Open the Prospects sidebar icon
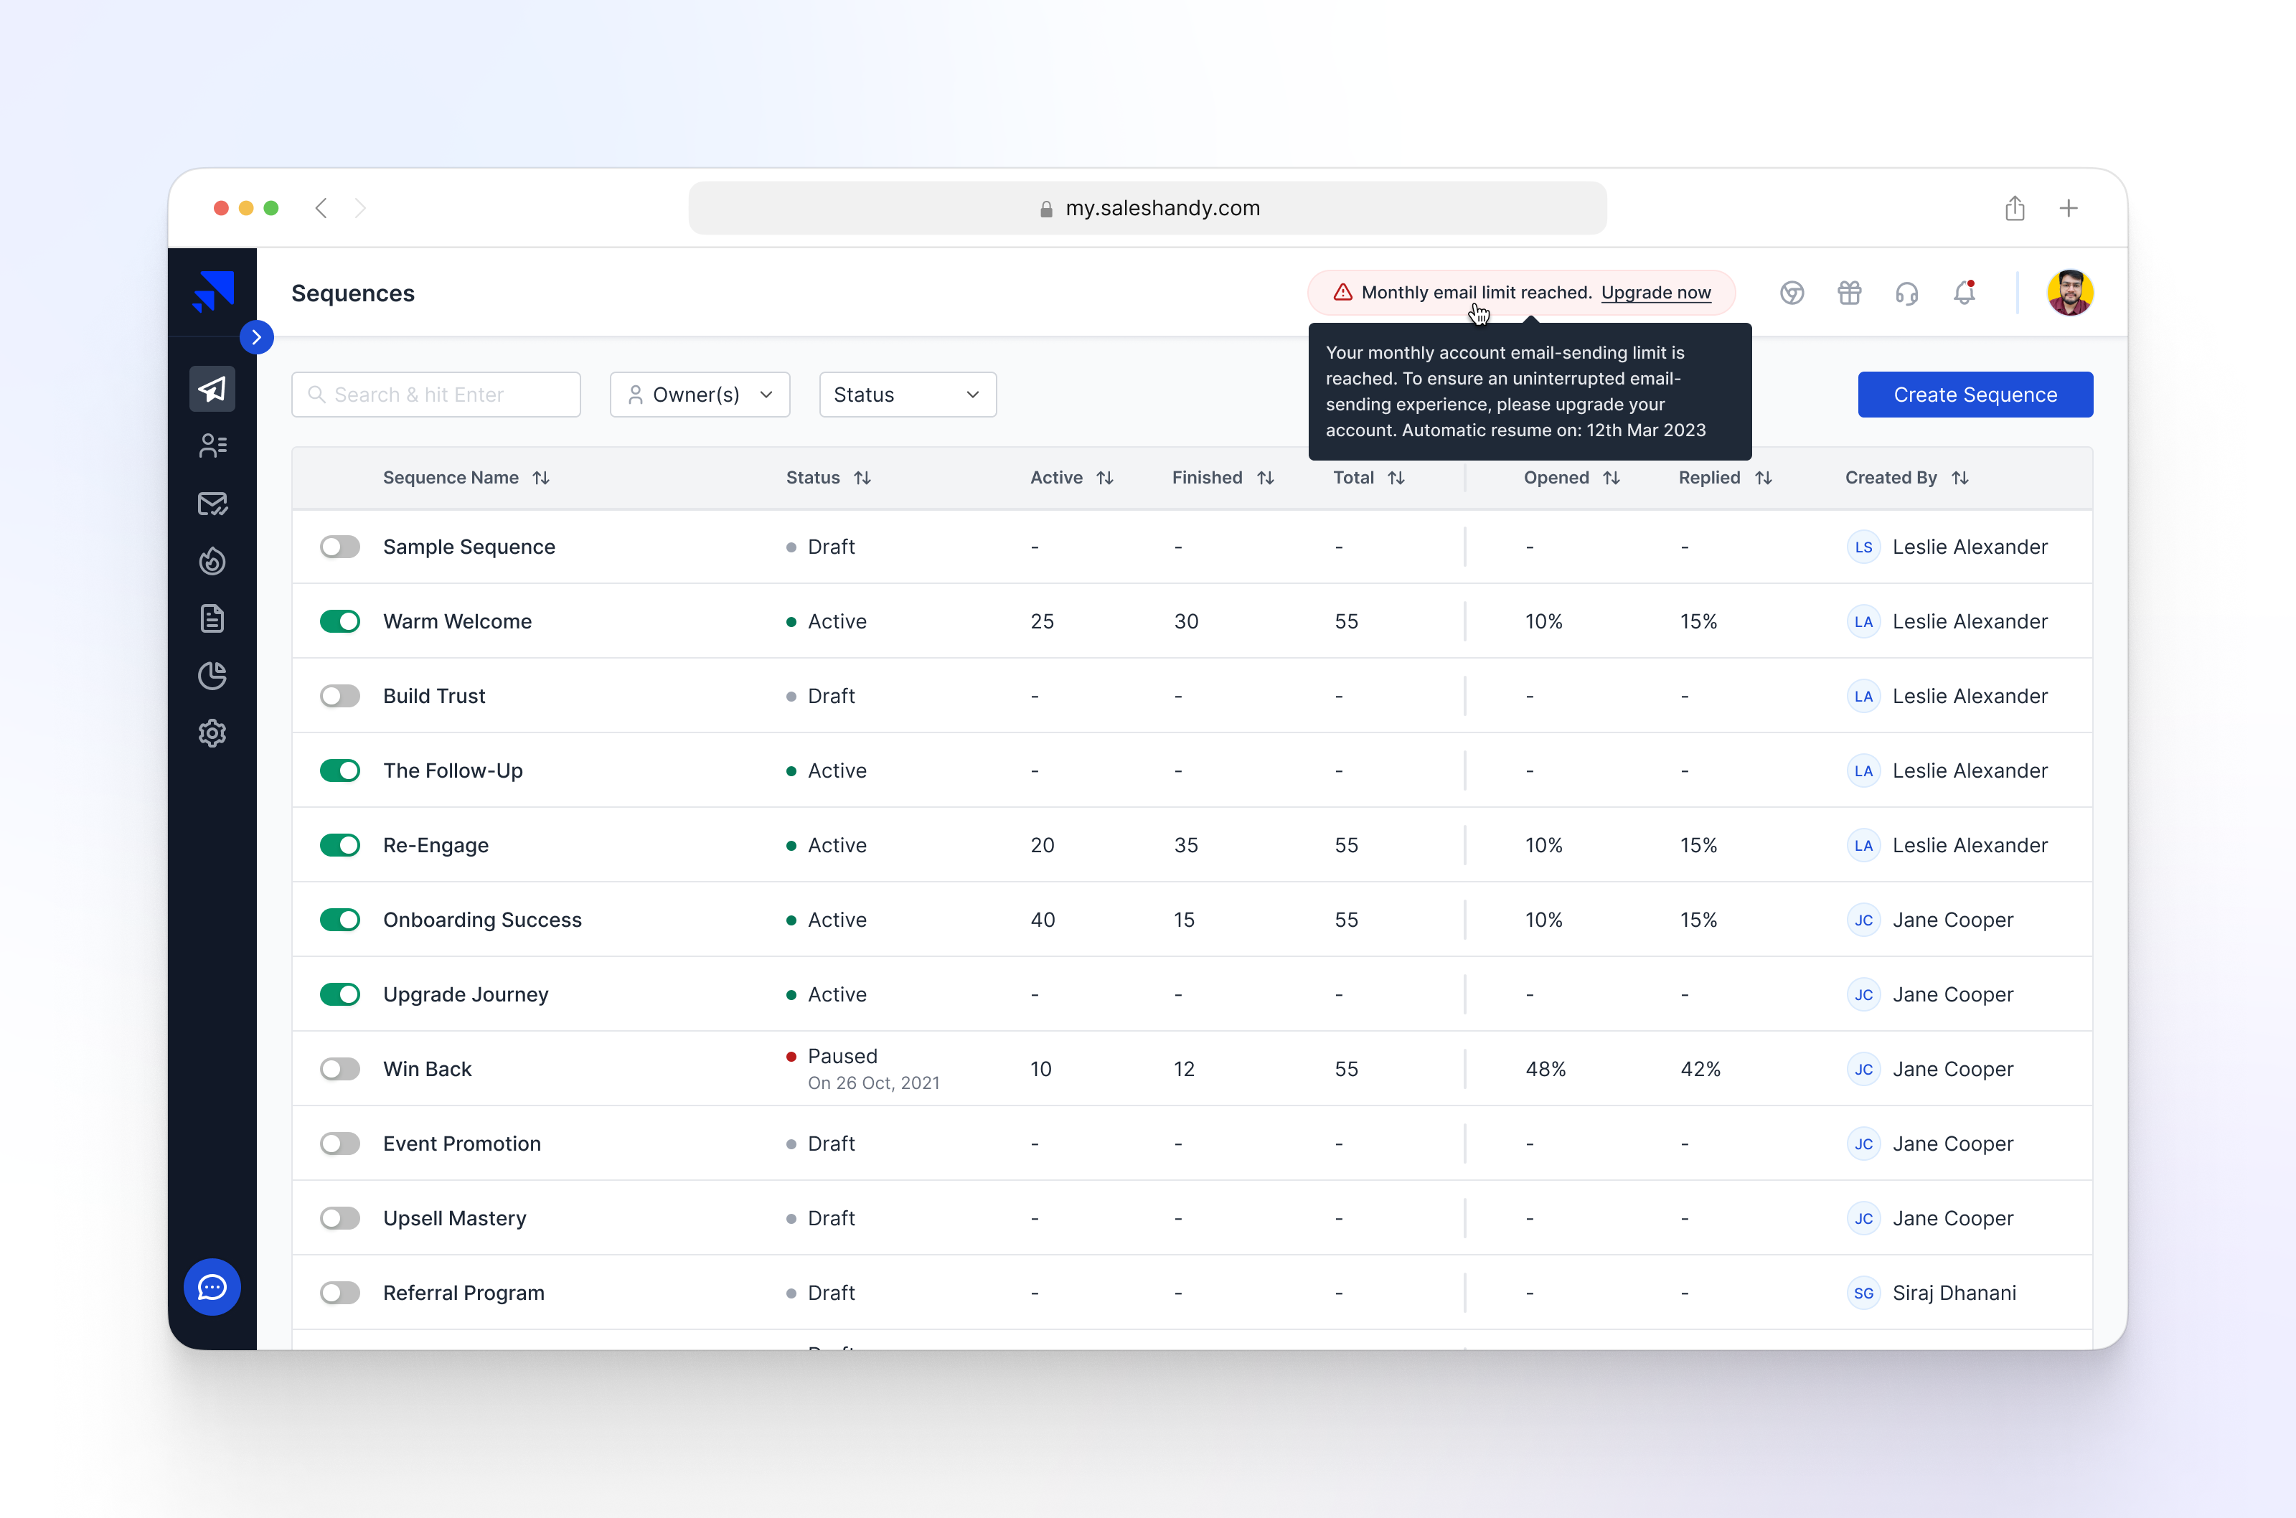 click(212, 445)
